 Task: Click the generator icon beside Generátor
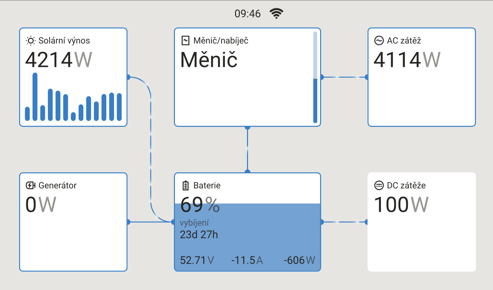(31, 185)
